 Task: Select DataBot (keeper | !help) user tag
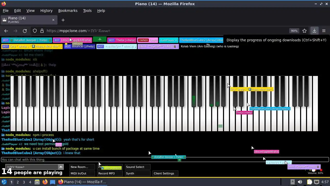pos(27,40)
